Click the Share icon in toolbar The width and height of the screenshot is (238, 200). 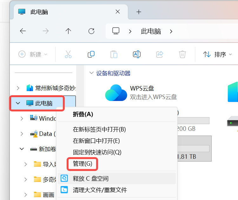pos(160,54)
